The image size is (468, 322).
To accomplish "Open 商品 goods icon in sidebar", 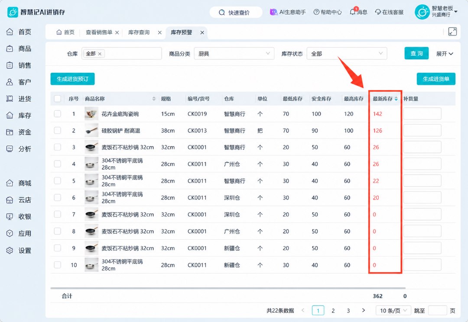I will [x=10, y=48].
